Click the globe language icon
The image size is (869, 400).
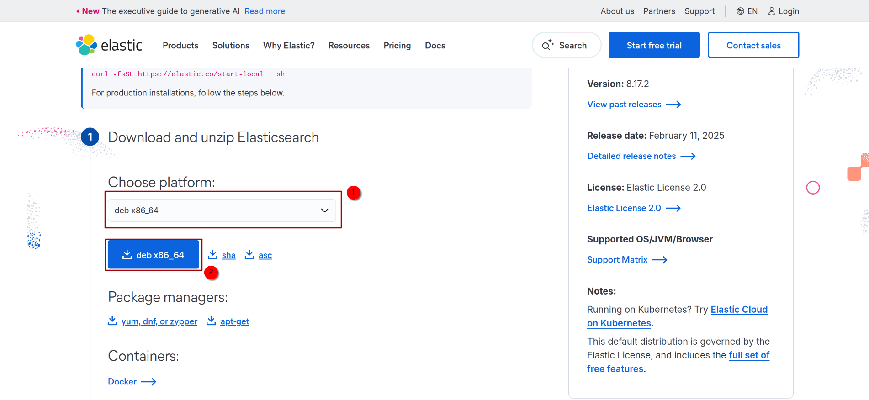740,11
